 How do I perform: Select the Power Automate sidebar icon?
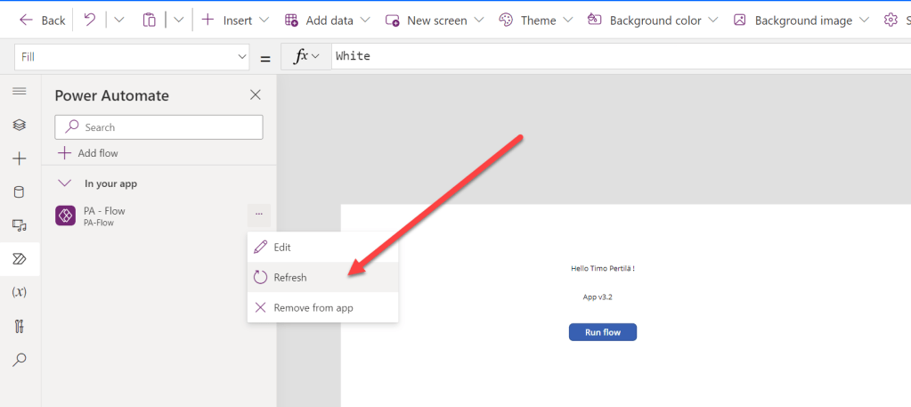[20, 259]
